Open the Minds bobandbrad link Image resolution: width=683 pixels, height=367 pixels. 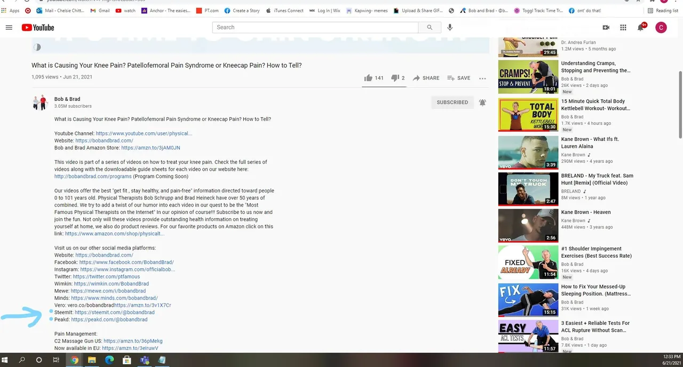click(x=114, y=298)
